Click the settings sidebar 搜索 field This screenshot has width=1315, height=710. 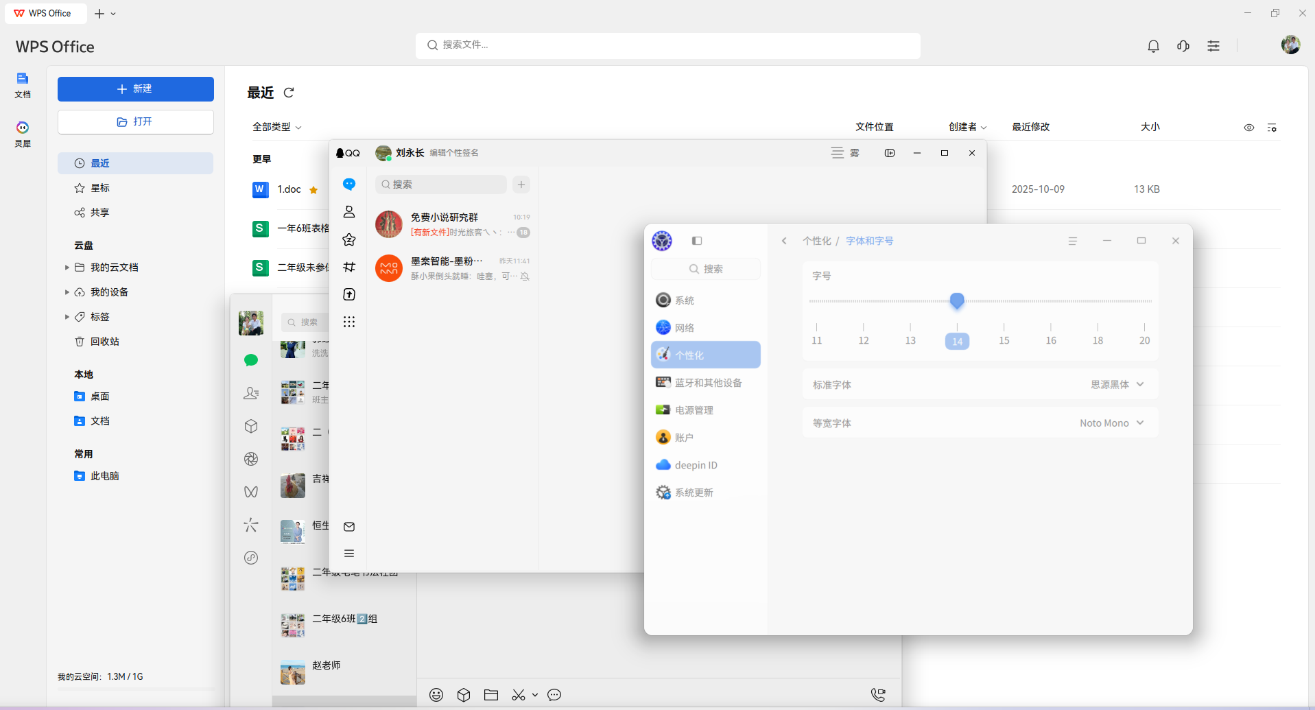click(x=705, y=269)
